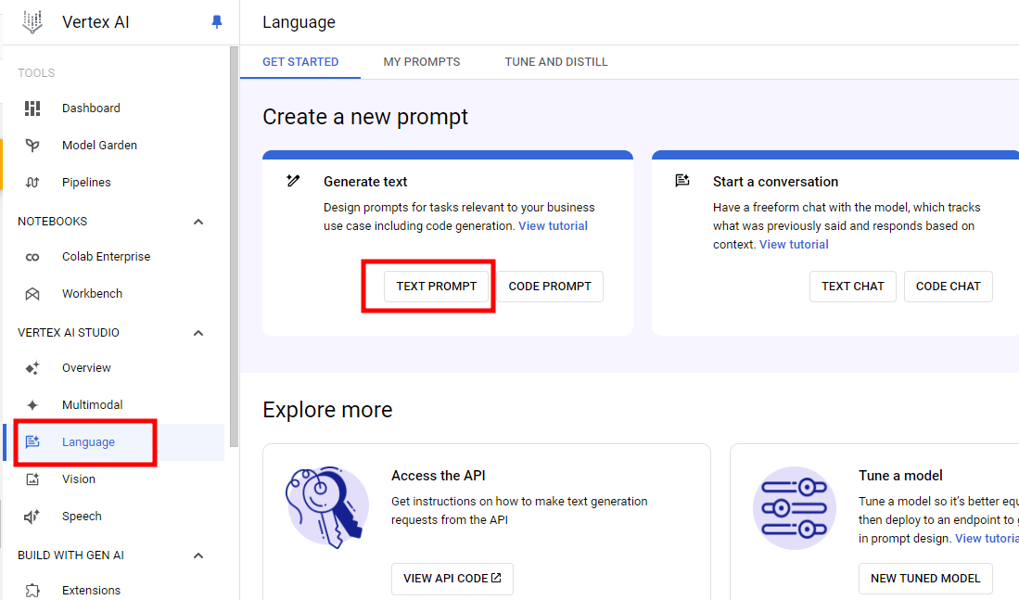Click the Tune a model sliders illustration

coord(794,507)
